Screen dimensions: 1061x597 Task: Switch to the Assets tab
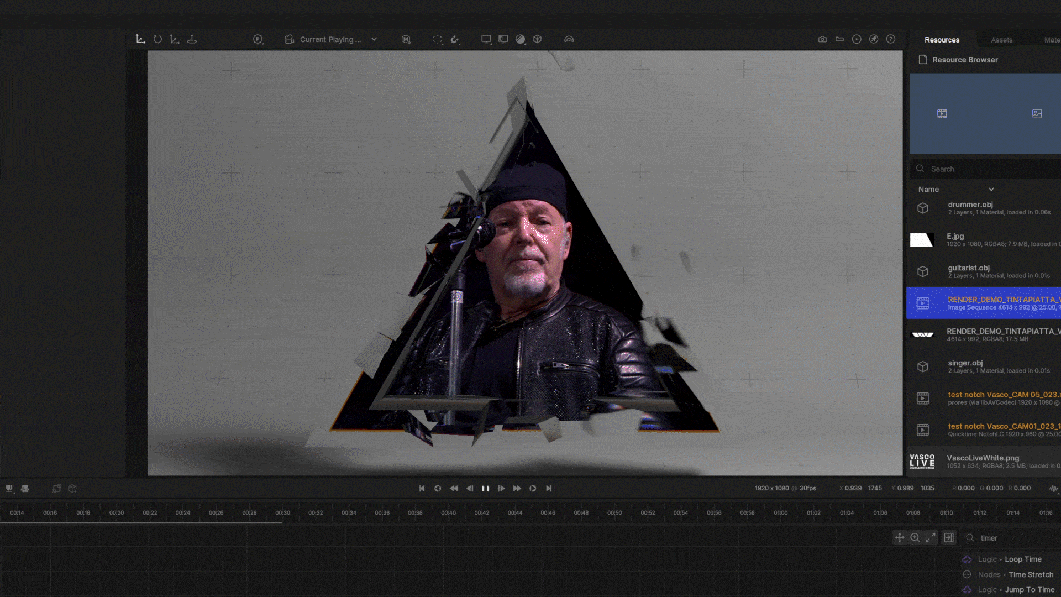click(1001, 40)
